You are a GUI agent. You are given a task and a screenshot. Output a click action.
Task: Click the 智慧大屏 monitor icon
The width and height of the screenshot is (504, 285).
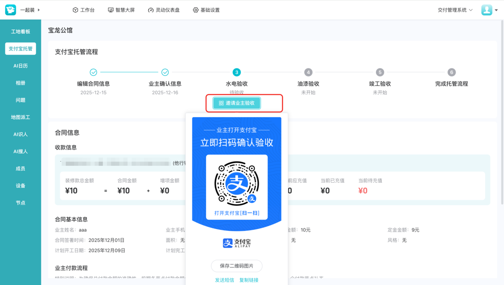coord(110,10)
